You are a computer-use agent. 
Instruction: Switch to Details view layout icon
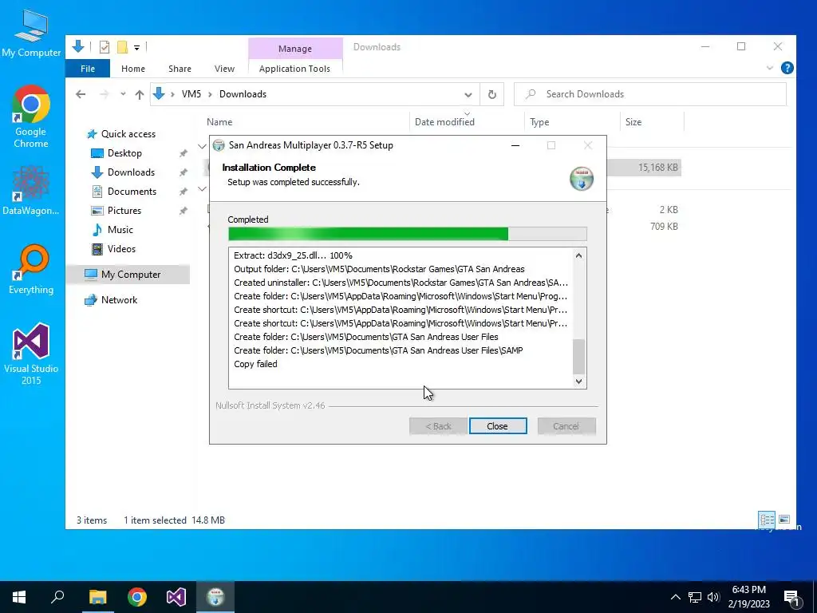coord(767,519)
